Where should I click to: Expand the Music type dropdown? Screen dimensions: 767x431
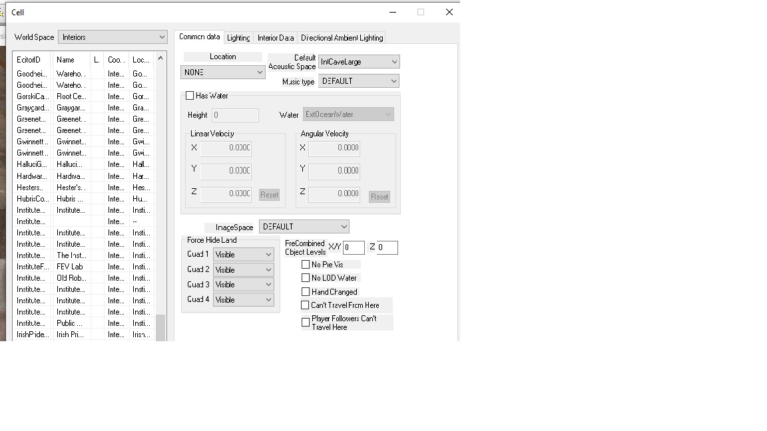pos(358,81)
